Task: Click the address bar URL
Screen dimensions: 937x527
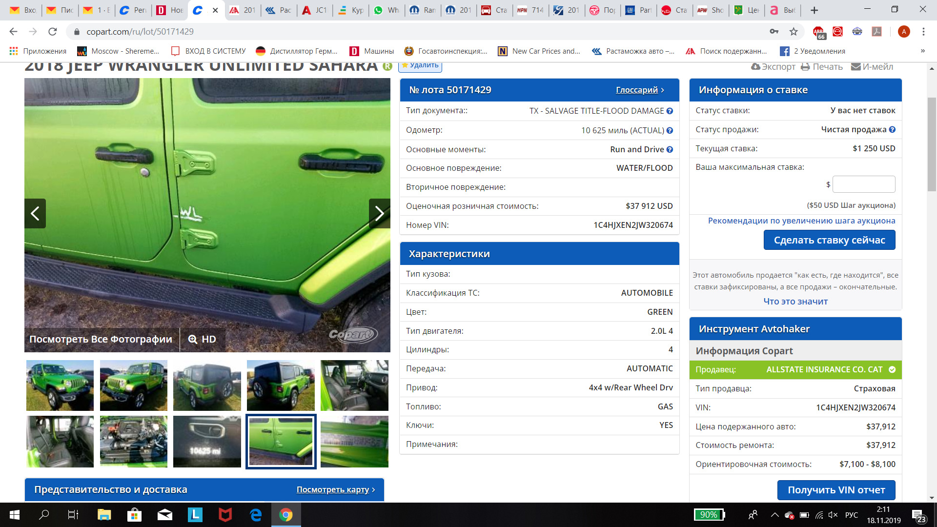Action: point(140,32)
